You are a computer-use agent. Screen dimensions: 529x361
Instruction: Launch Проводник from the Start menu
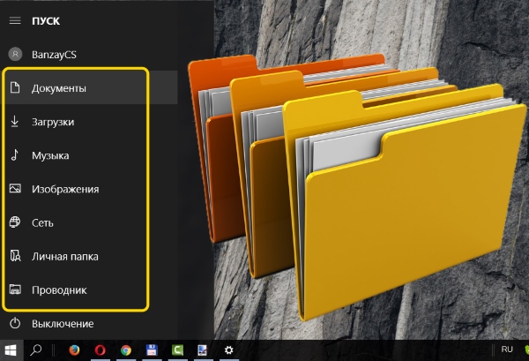pos(59,290)
